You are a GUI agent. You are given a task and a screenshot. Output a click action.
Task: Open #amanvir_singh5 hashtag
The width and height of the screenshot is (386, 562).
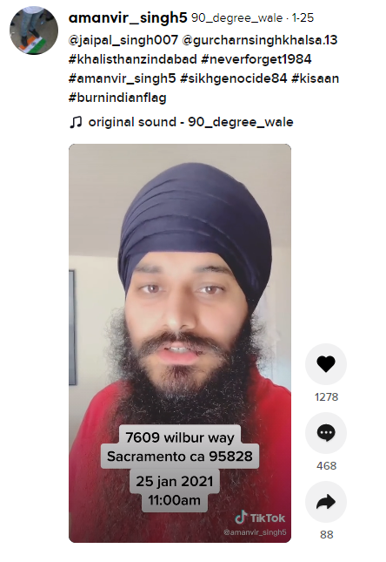pyautogui.click(x=123, y=78)
